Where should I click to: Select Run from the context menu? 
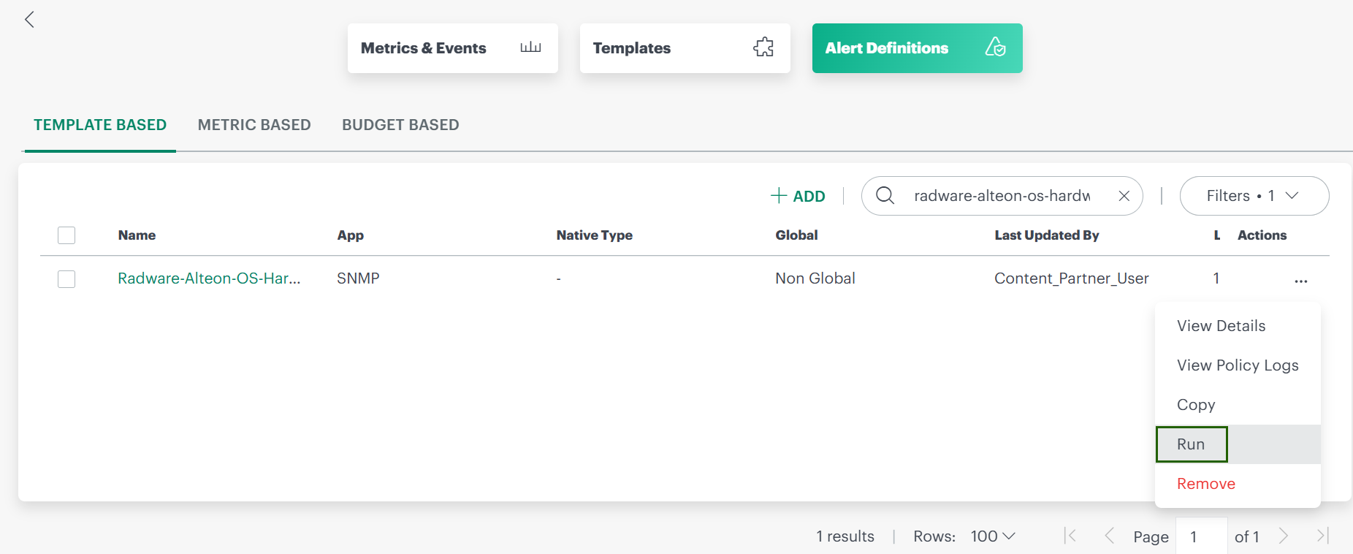1191,444
